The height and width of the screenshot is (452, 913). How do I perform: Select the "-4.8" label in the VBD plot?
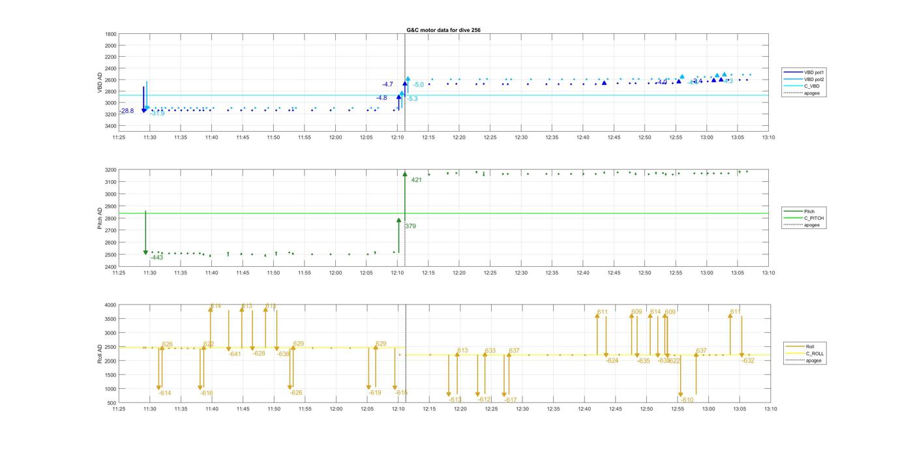coord(382,98)
